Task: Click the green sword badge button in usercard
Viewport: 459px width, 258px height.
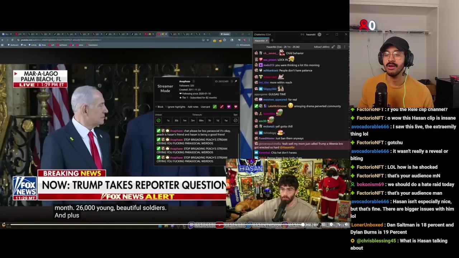Action: [x=214, y=107]
